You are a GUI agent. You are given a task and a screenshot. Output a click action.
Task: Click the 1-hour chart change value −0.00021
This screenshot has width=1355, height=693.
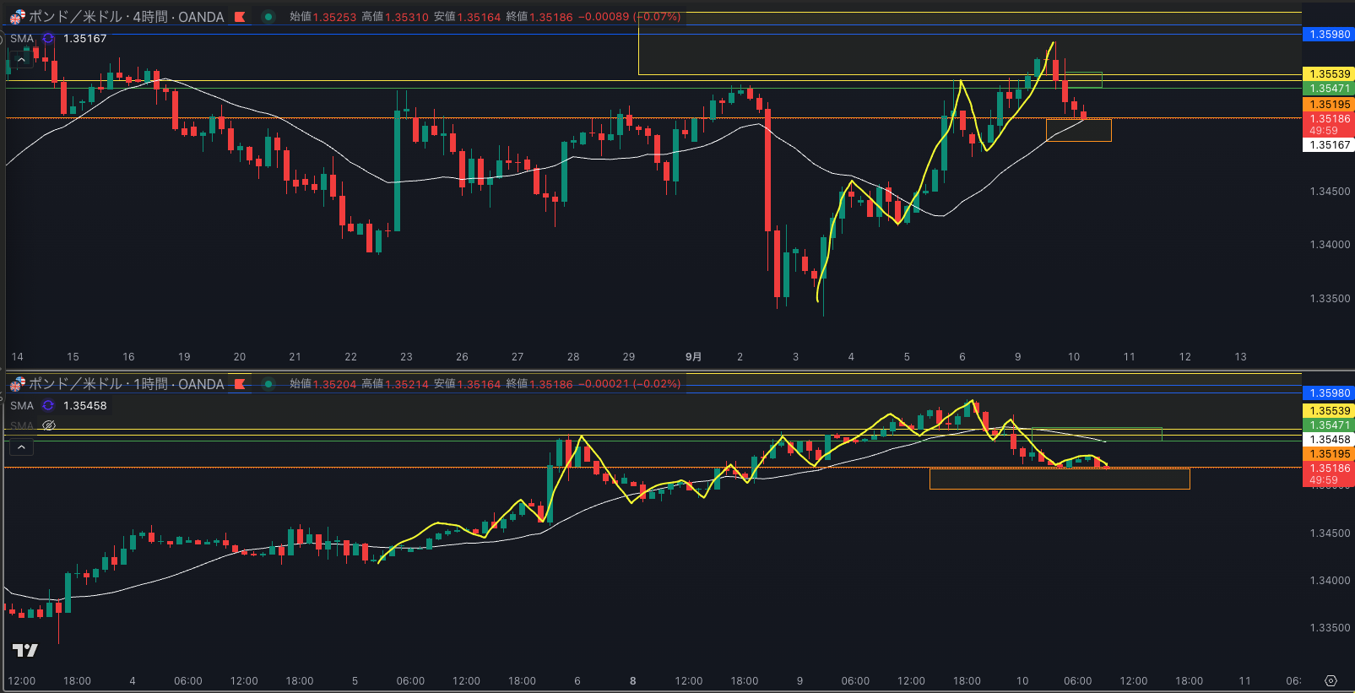604,384
